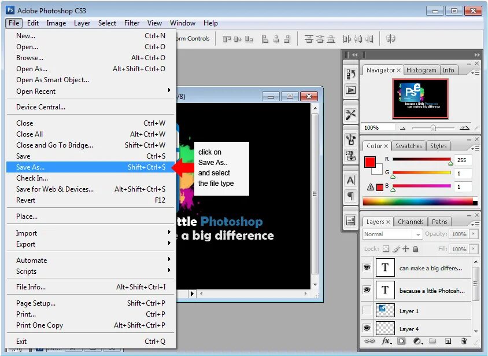Screen dimensions: 488x356
Task: Open the History panel icon
Action: click(x=351, y=75)
